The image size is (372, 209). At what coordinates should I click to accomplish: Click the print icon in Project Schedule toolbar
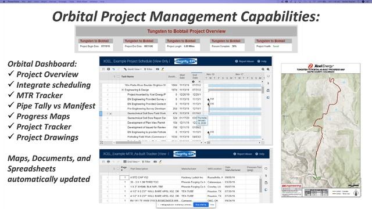[109, 69]
